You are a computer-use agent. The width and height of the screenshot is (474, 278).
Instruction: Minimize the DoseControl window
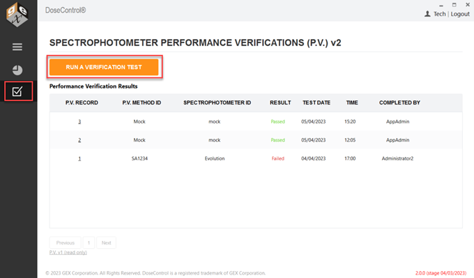click(441, 6)
